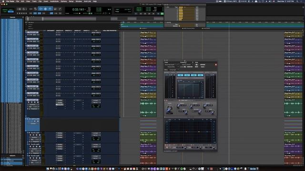Click the TRACKS list header
This screenshot has width=305, height=171.
[12, 17]
